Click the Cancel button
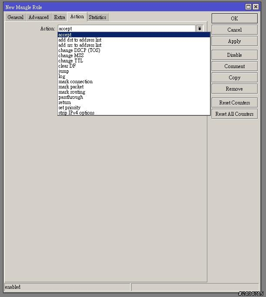Screen dimensions: 266x297 [234, 30]
